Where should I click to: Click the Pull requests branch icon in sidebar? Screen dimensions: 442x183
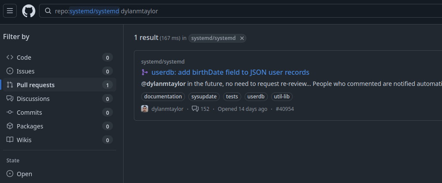[x=10, y=85]
